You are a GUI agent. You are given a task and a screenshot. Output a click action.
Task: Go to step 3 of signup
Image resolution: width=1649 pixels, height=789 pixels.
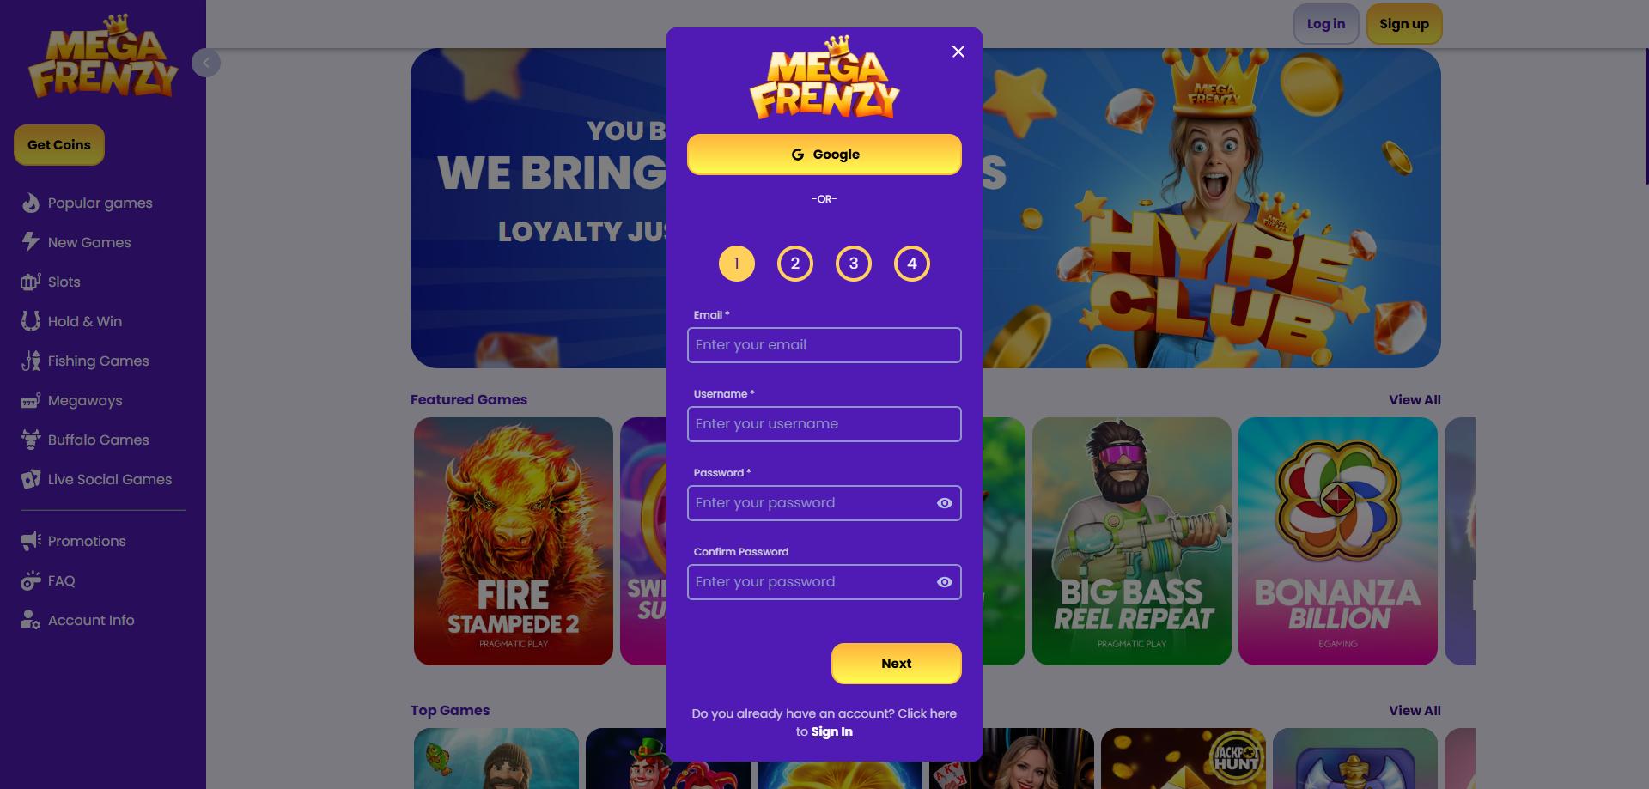(x=854, y=264)
